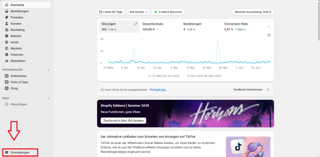The height and width of the screenshot is (157, 320).
Task: Expand the Apps section chevron
Action: click(x=48, y=99)
